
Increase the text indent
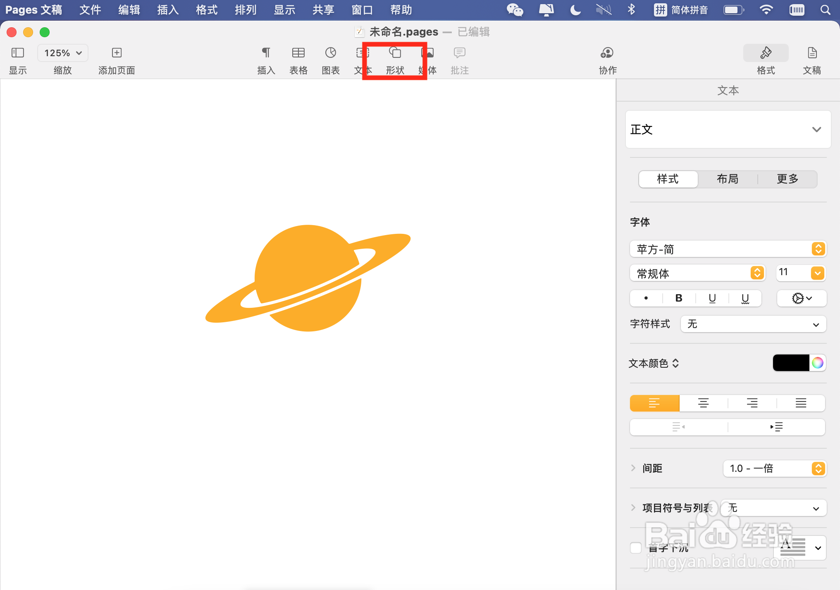tap(776, 427)
